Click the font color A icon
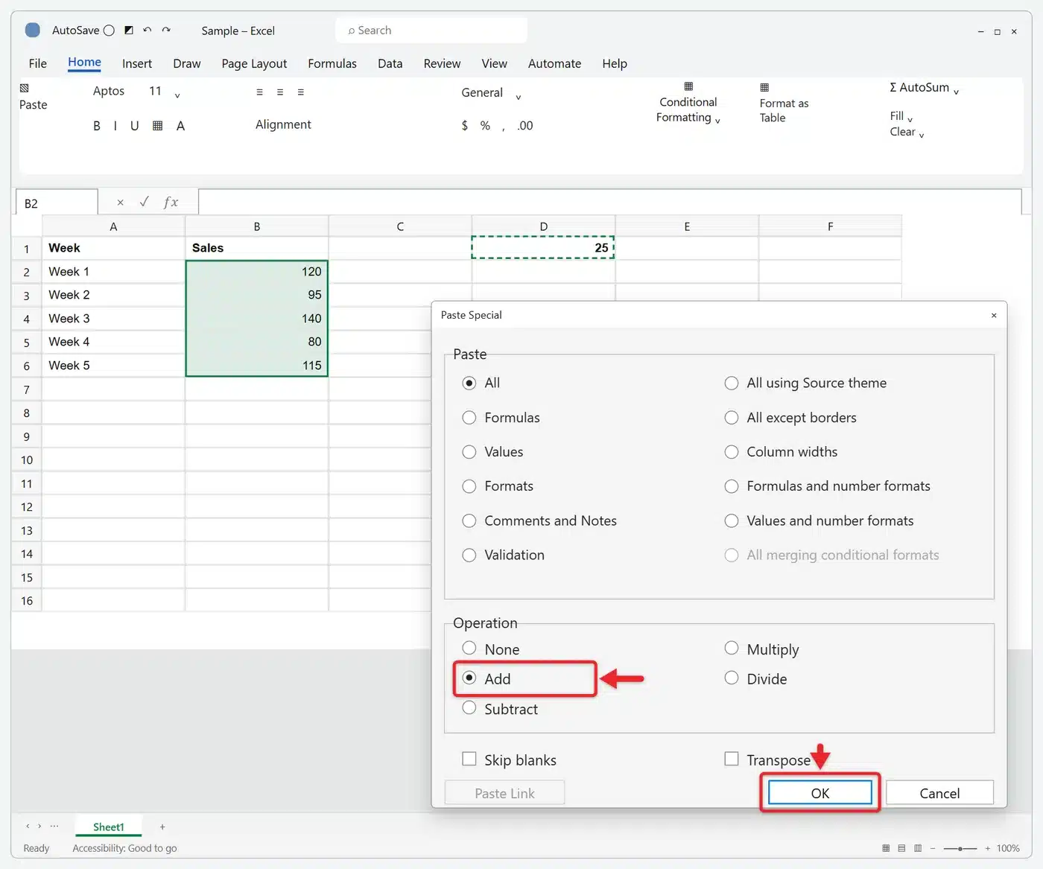The image size is (1043, 869). coord(180,126)
